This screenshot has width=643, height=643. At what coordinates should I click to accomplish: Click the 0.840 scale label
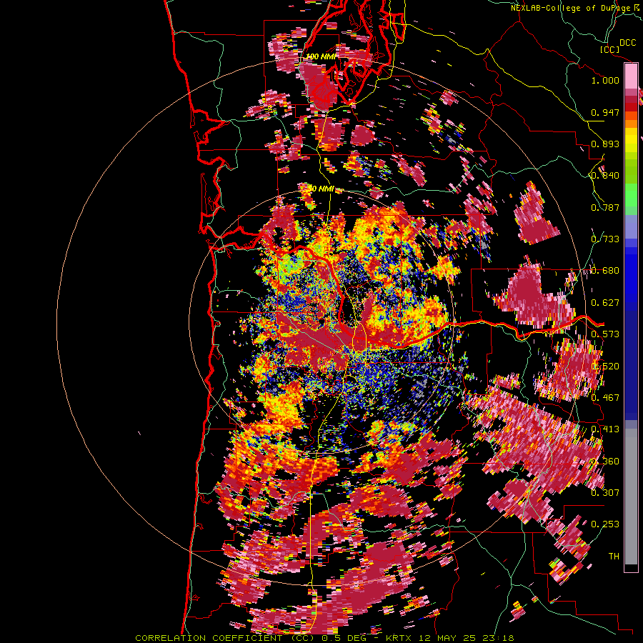point(605,176)
